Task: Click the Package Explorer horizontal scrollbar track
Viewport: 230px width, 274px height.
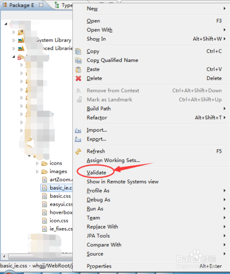Action: 40,257
